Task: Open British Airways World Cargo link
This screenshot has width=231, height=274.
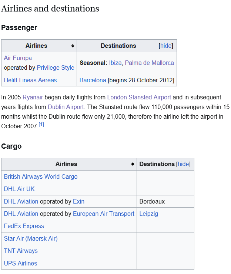Action: click(x=41, y=176)
